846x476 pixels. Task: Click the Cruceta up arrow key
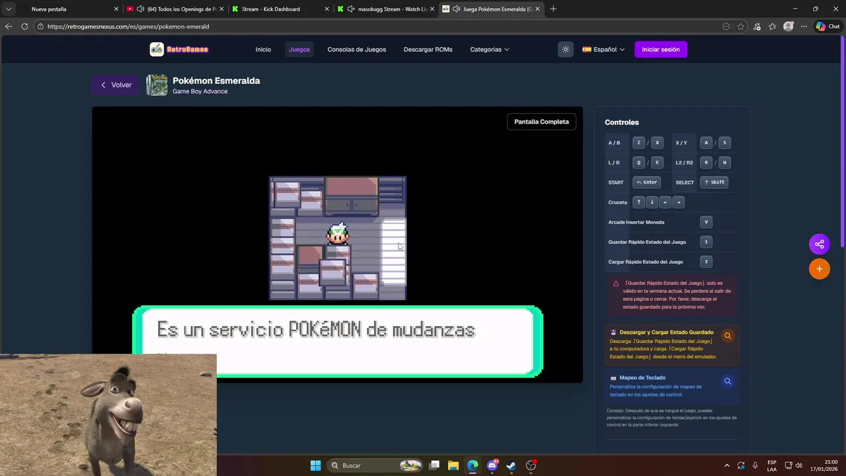click(x=638, y=202)
